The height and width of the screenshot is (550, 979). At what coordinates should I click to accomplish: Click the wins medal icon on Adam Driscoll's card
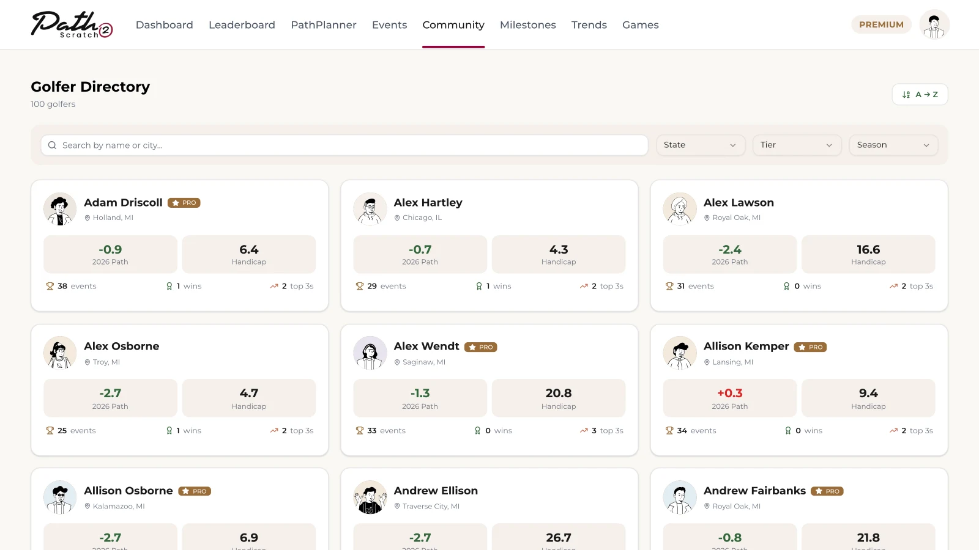tap(169, 286)
